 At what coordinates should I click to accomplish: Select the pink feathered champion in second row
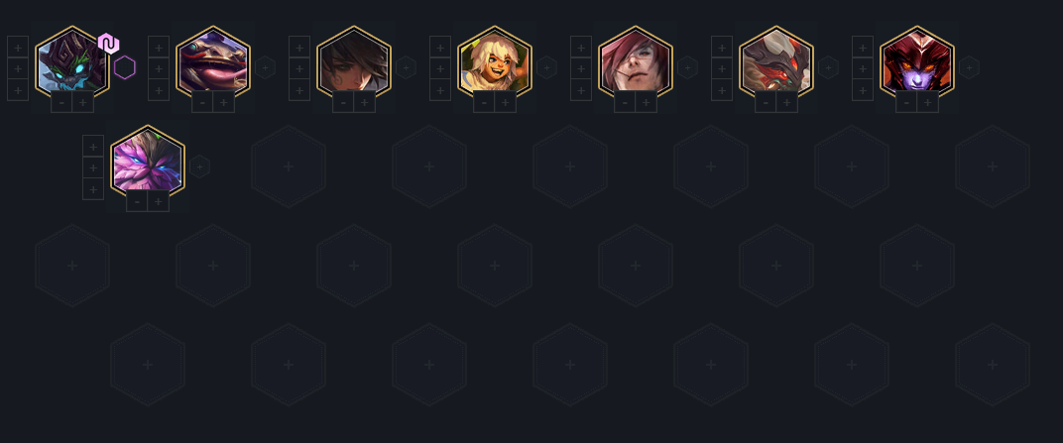coord(148,162)
